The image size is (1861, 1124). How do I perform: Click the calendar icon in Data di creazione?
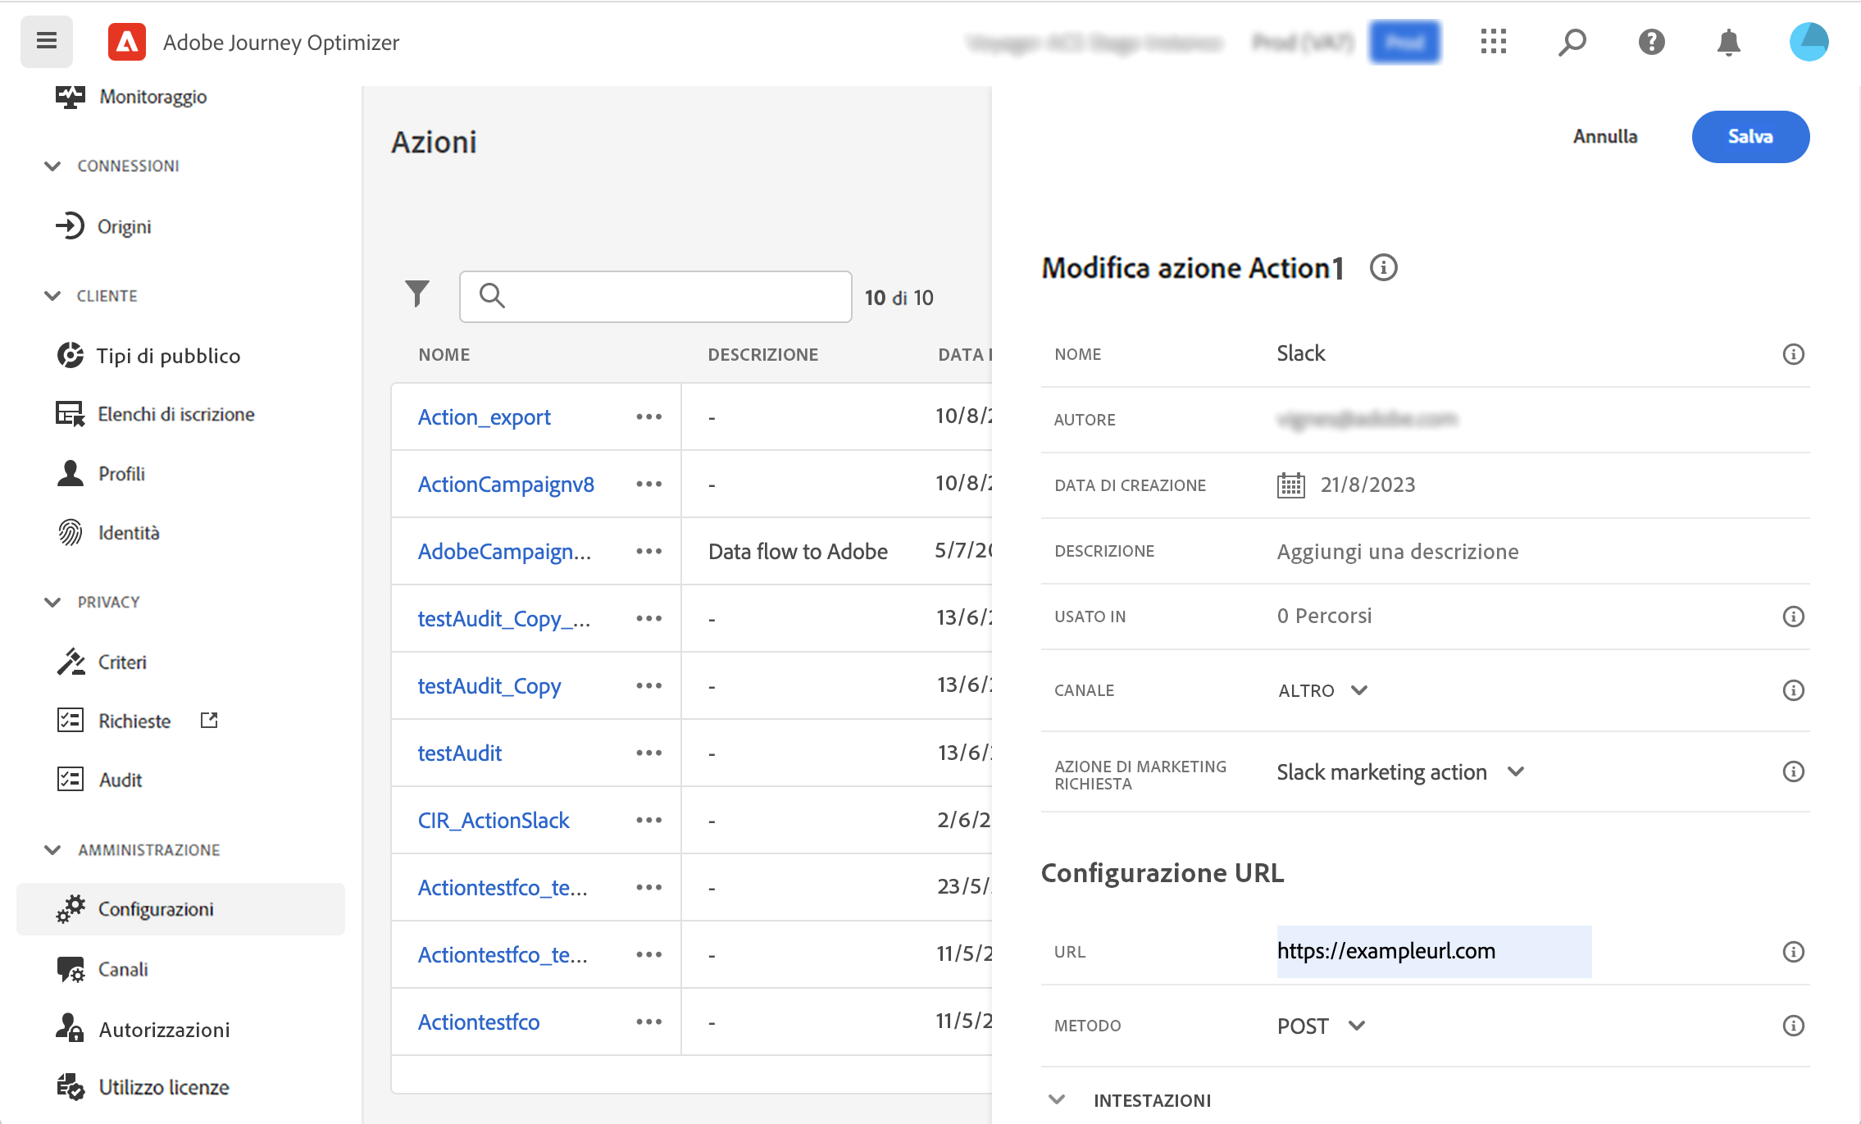(1290, 485)
